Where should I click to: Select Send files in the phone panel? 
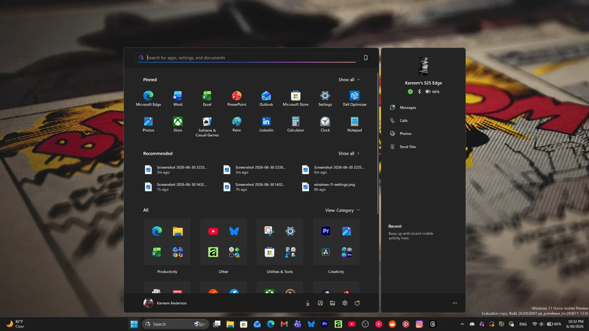403,147
